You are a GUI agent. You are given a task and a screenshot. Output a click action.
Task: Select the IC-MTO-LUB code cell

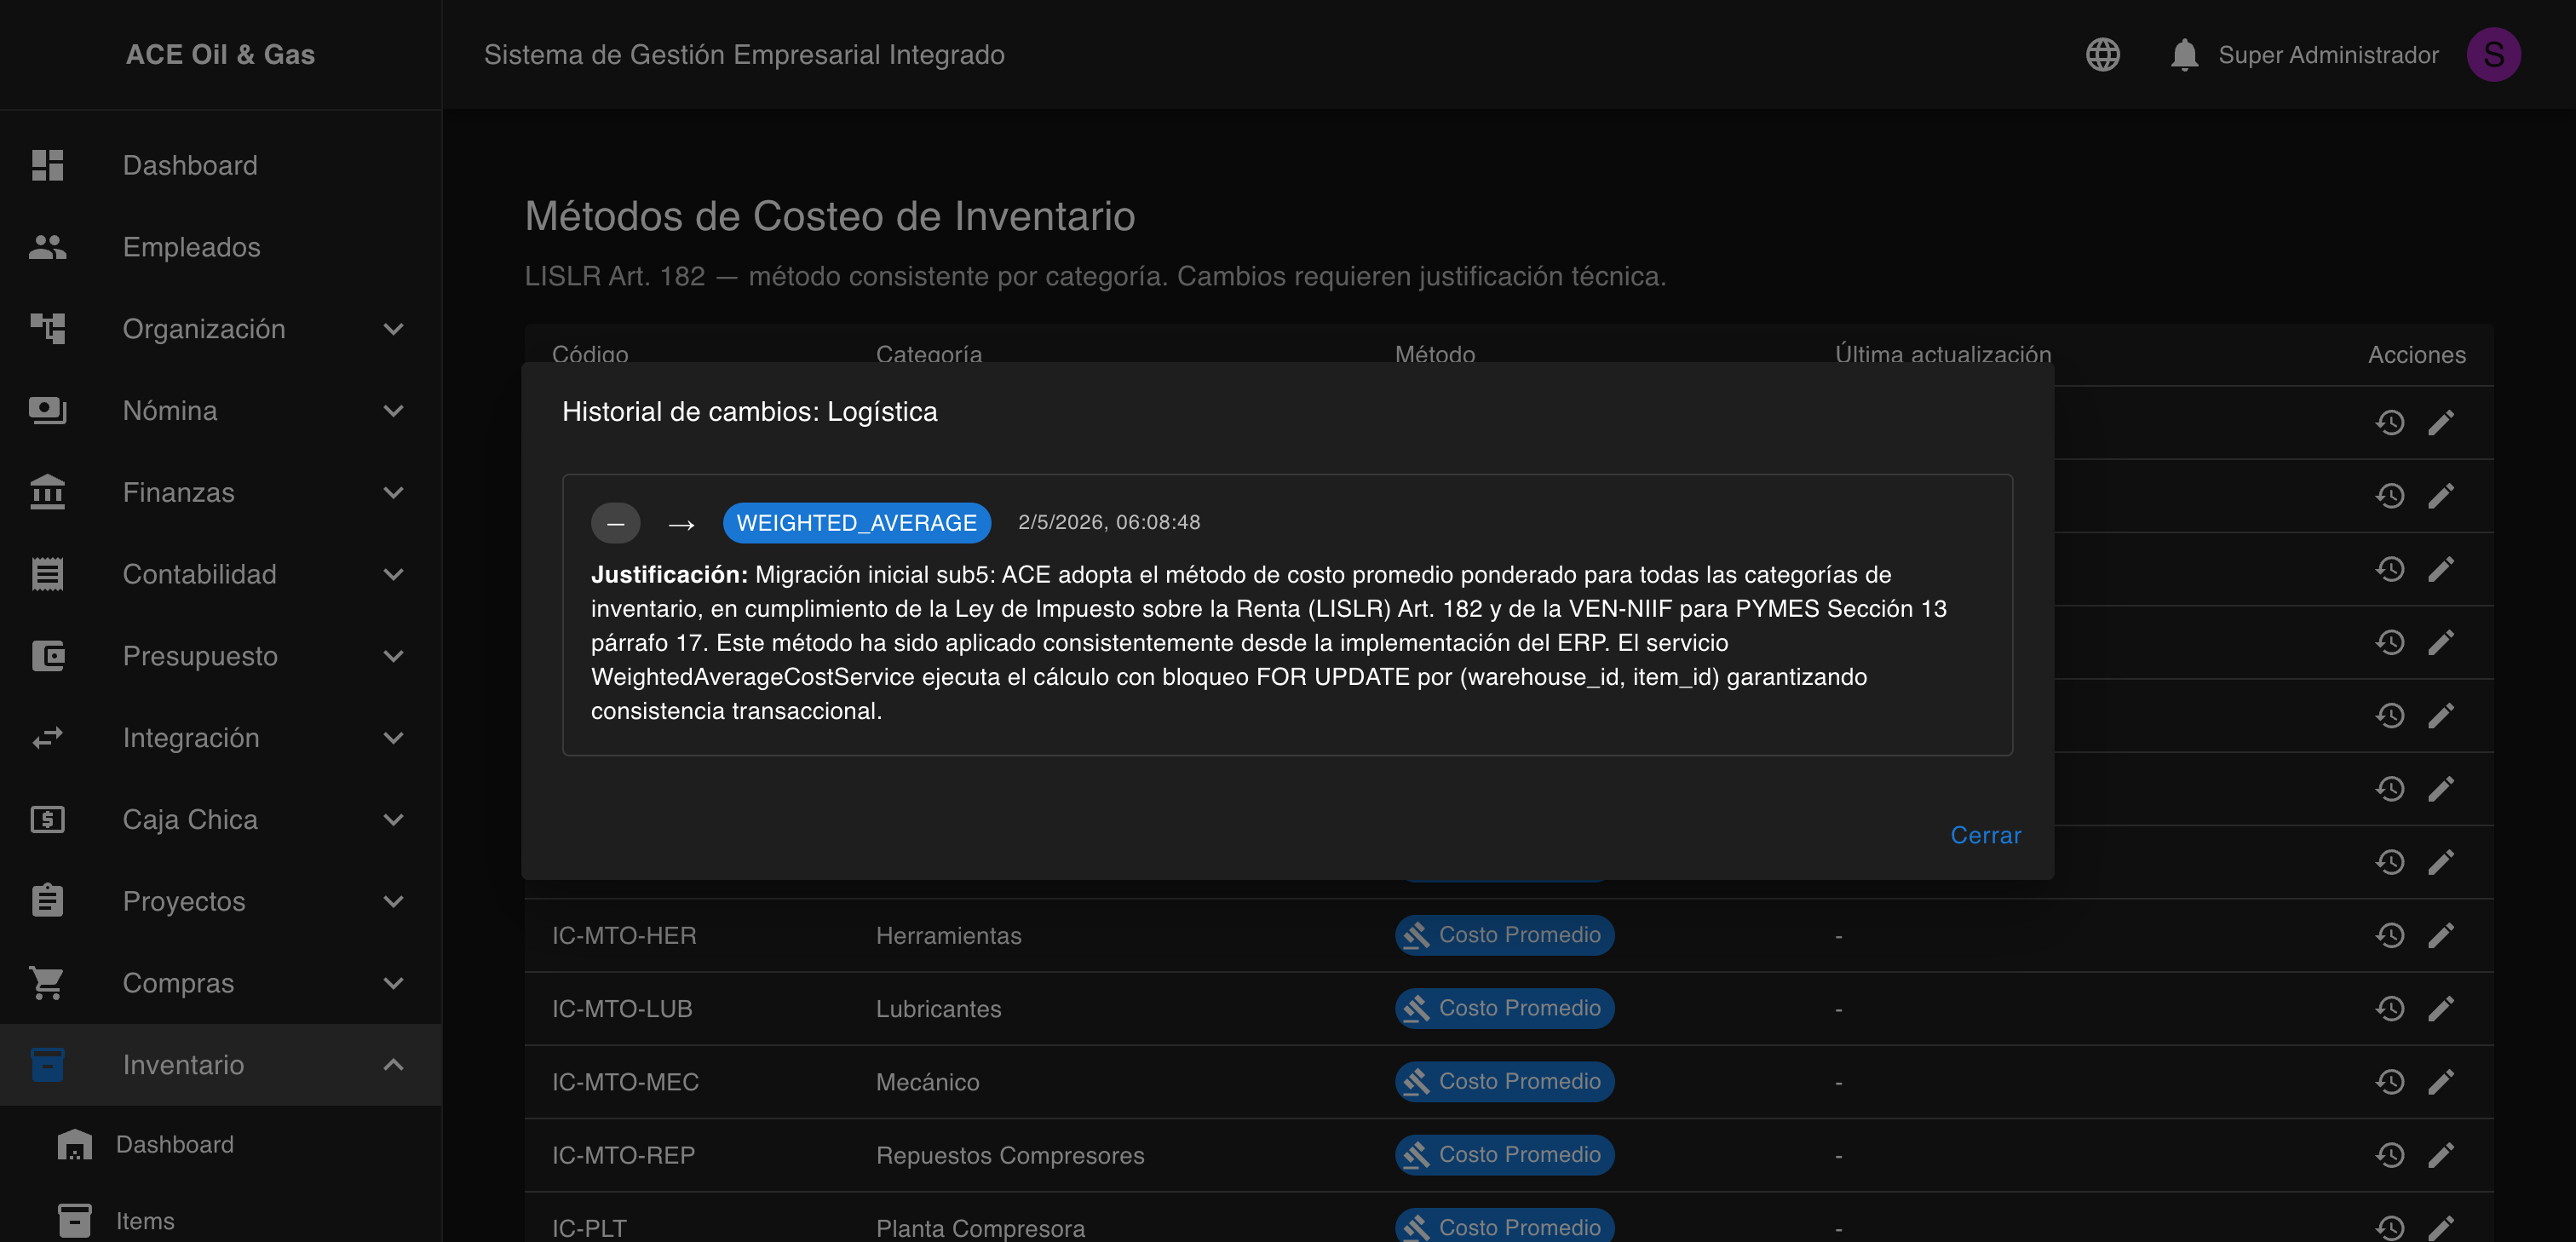click(622, 1009)
